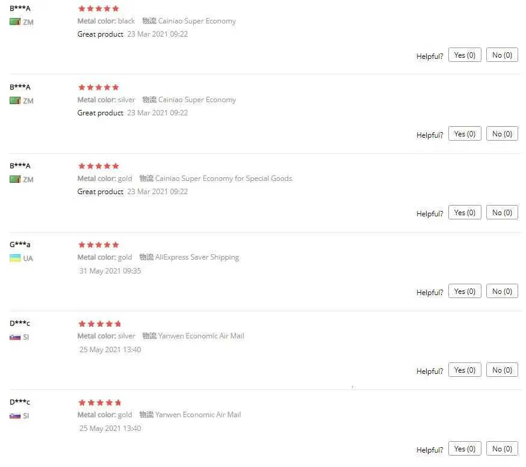Vote Yes on B***A's silver review
Viewport: 526px width, 467px height.
pyautogui.click(x=464, y=134)
